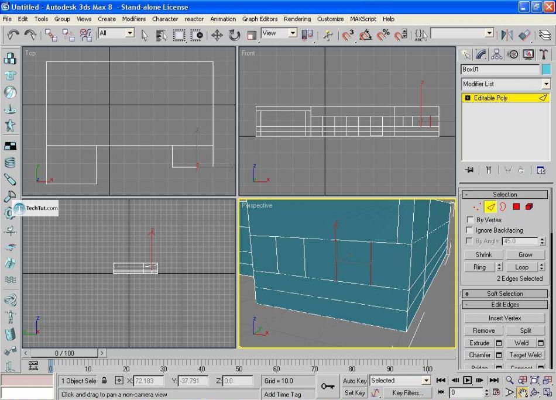
Task: Click the Configure Modifier Sets icon
Action: click(x=541, y=170)
